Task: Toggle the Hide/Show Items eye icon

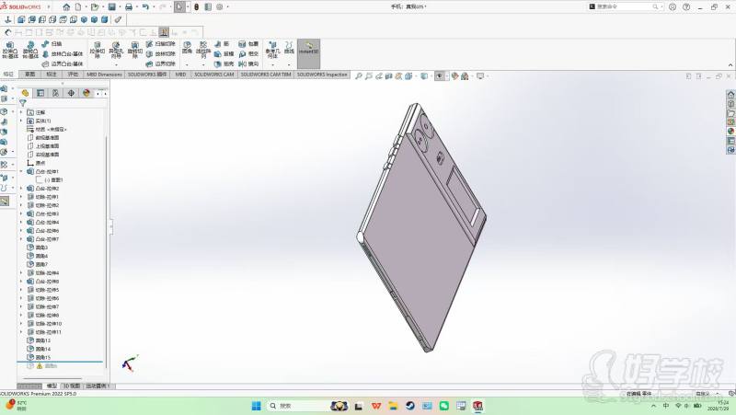Action: coord(440,76)
